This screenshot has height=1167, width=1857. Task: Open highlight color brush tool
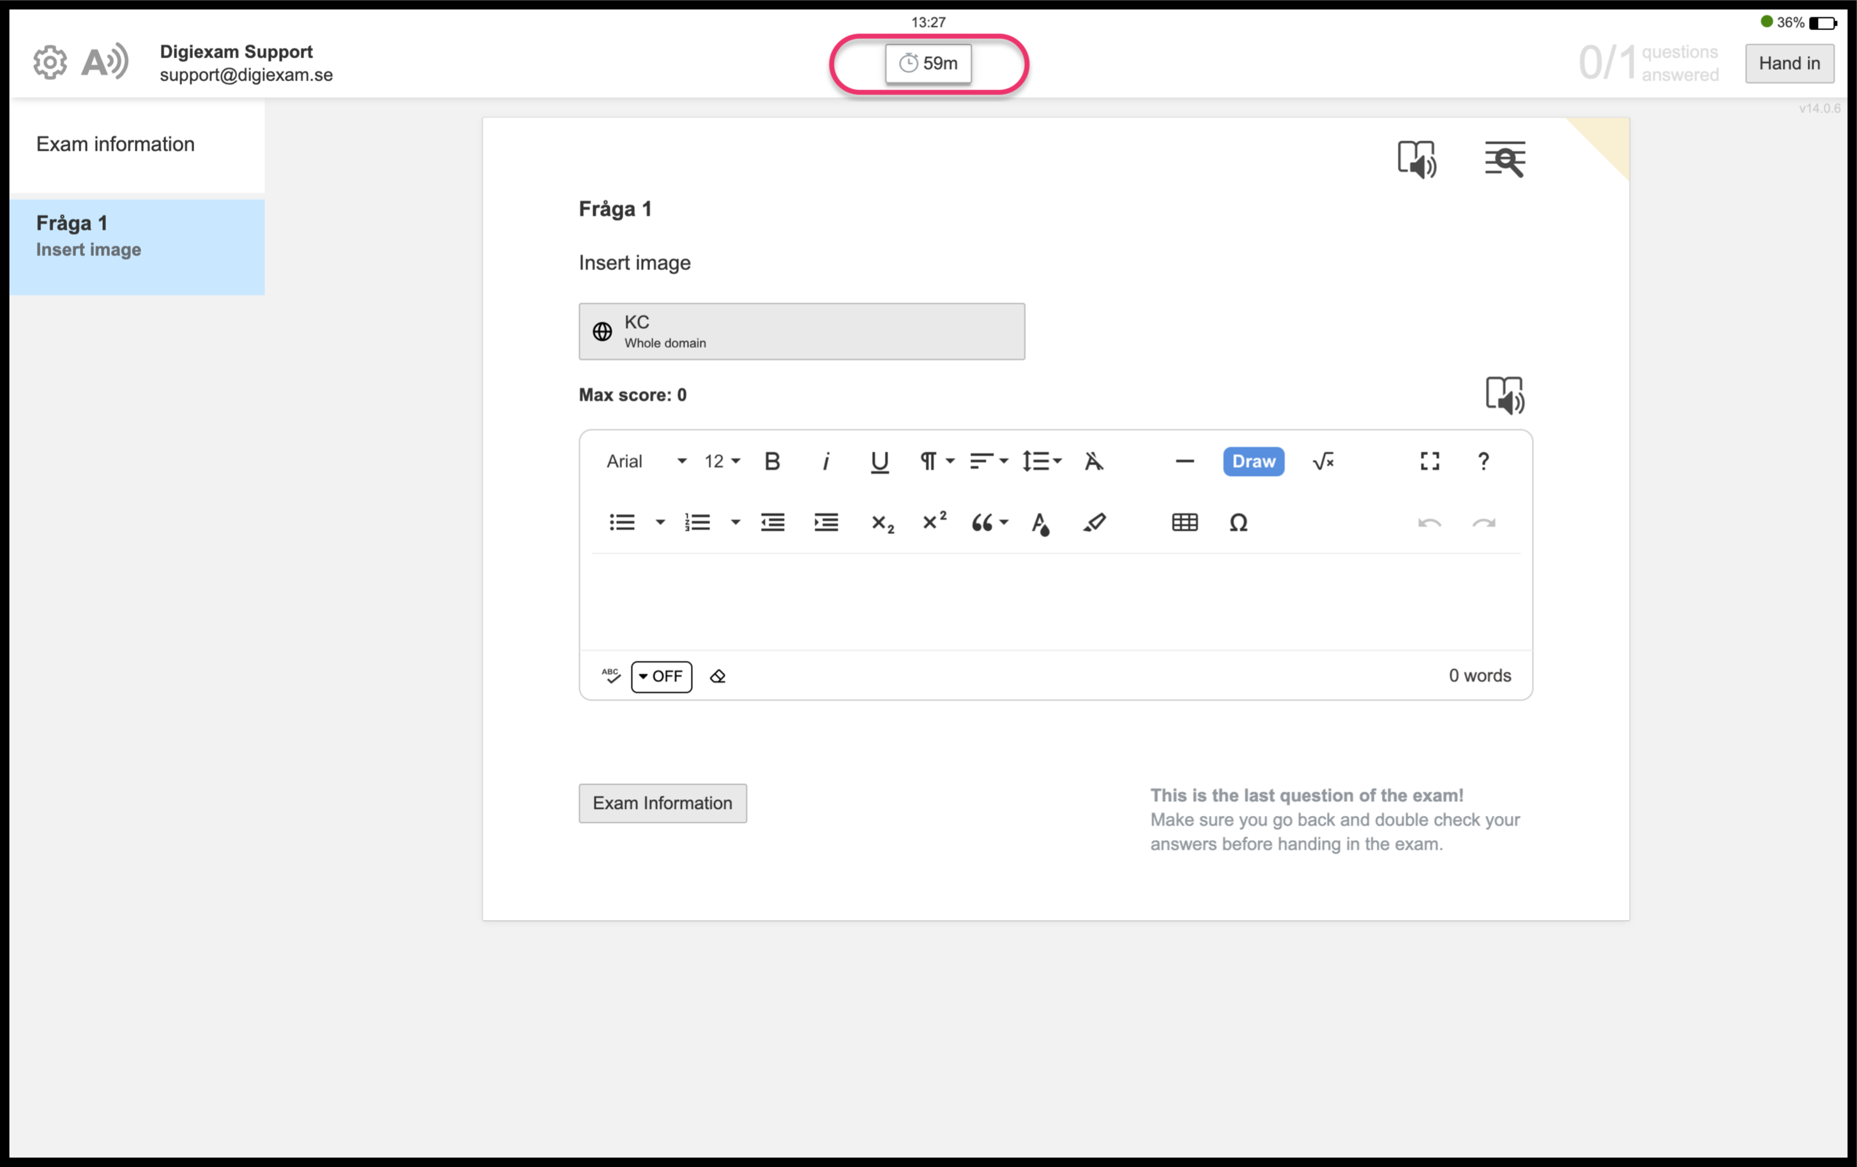click(x=1095, y=523)
